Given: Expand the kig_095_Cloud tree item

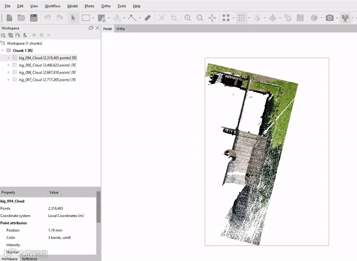Looking at the screenshot, I should [x=8, y=65].
